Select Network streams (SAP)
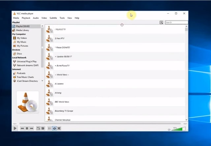This screenshot has width=211, height=146. 28,65
